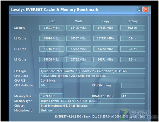Click the window title Lavalys EVEREST Cache & Memory Benchmark

click(54, 10)
